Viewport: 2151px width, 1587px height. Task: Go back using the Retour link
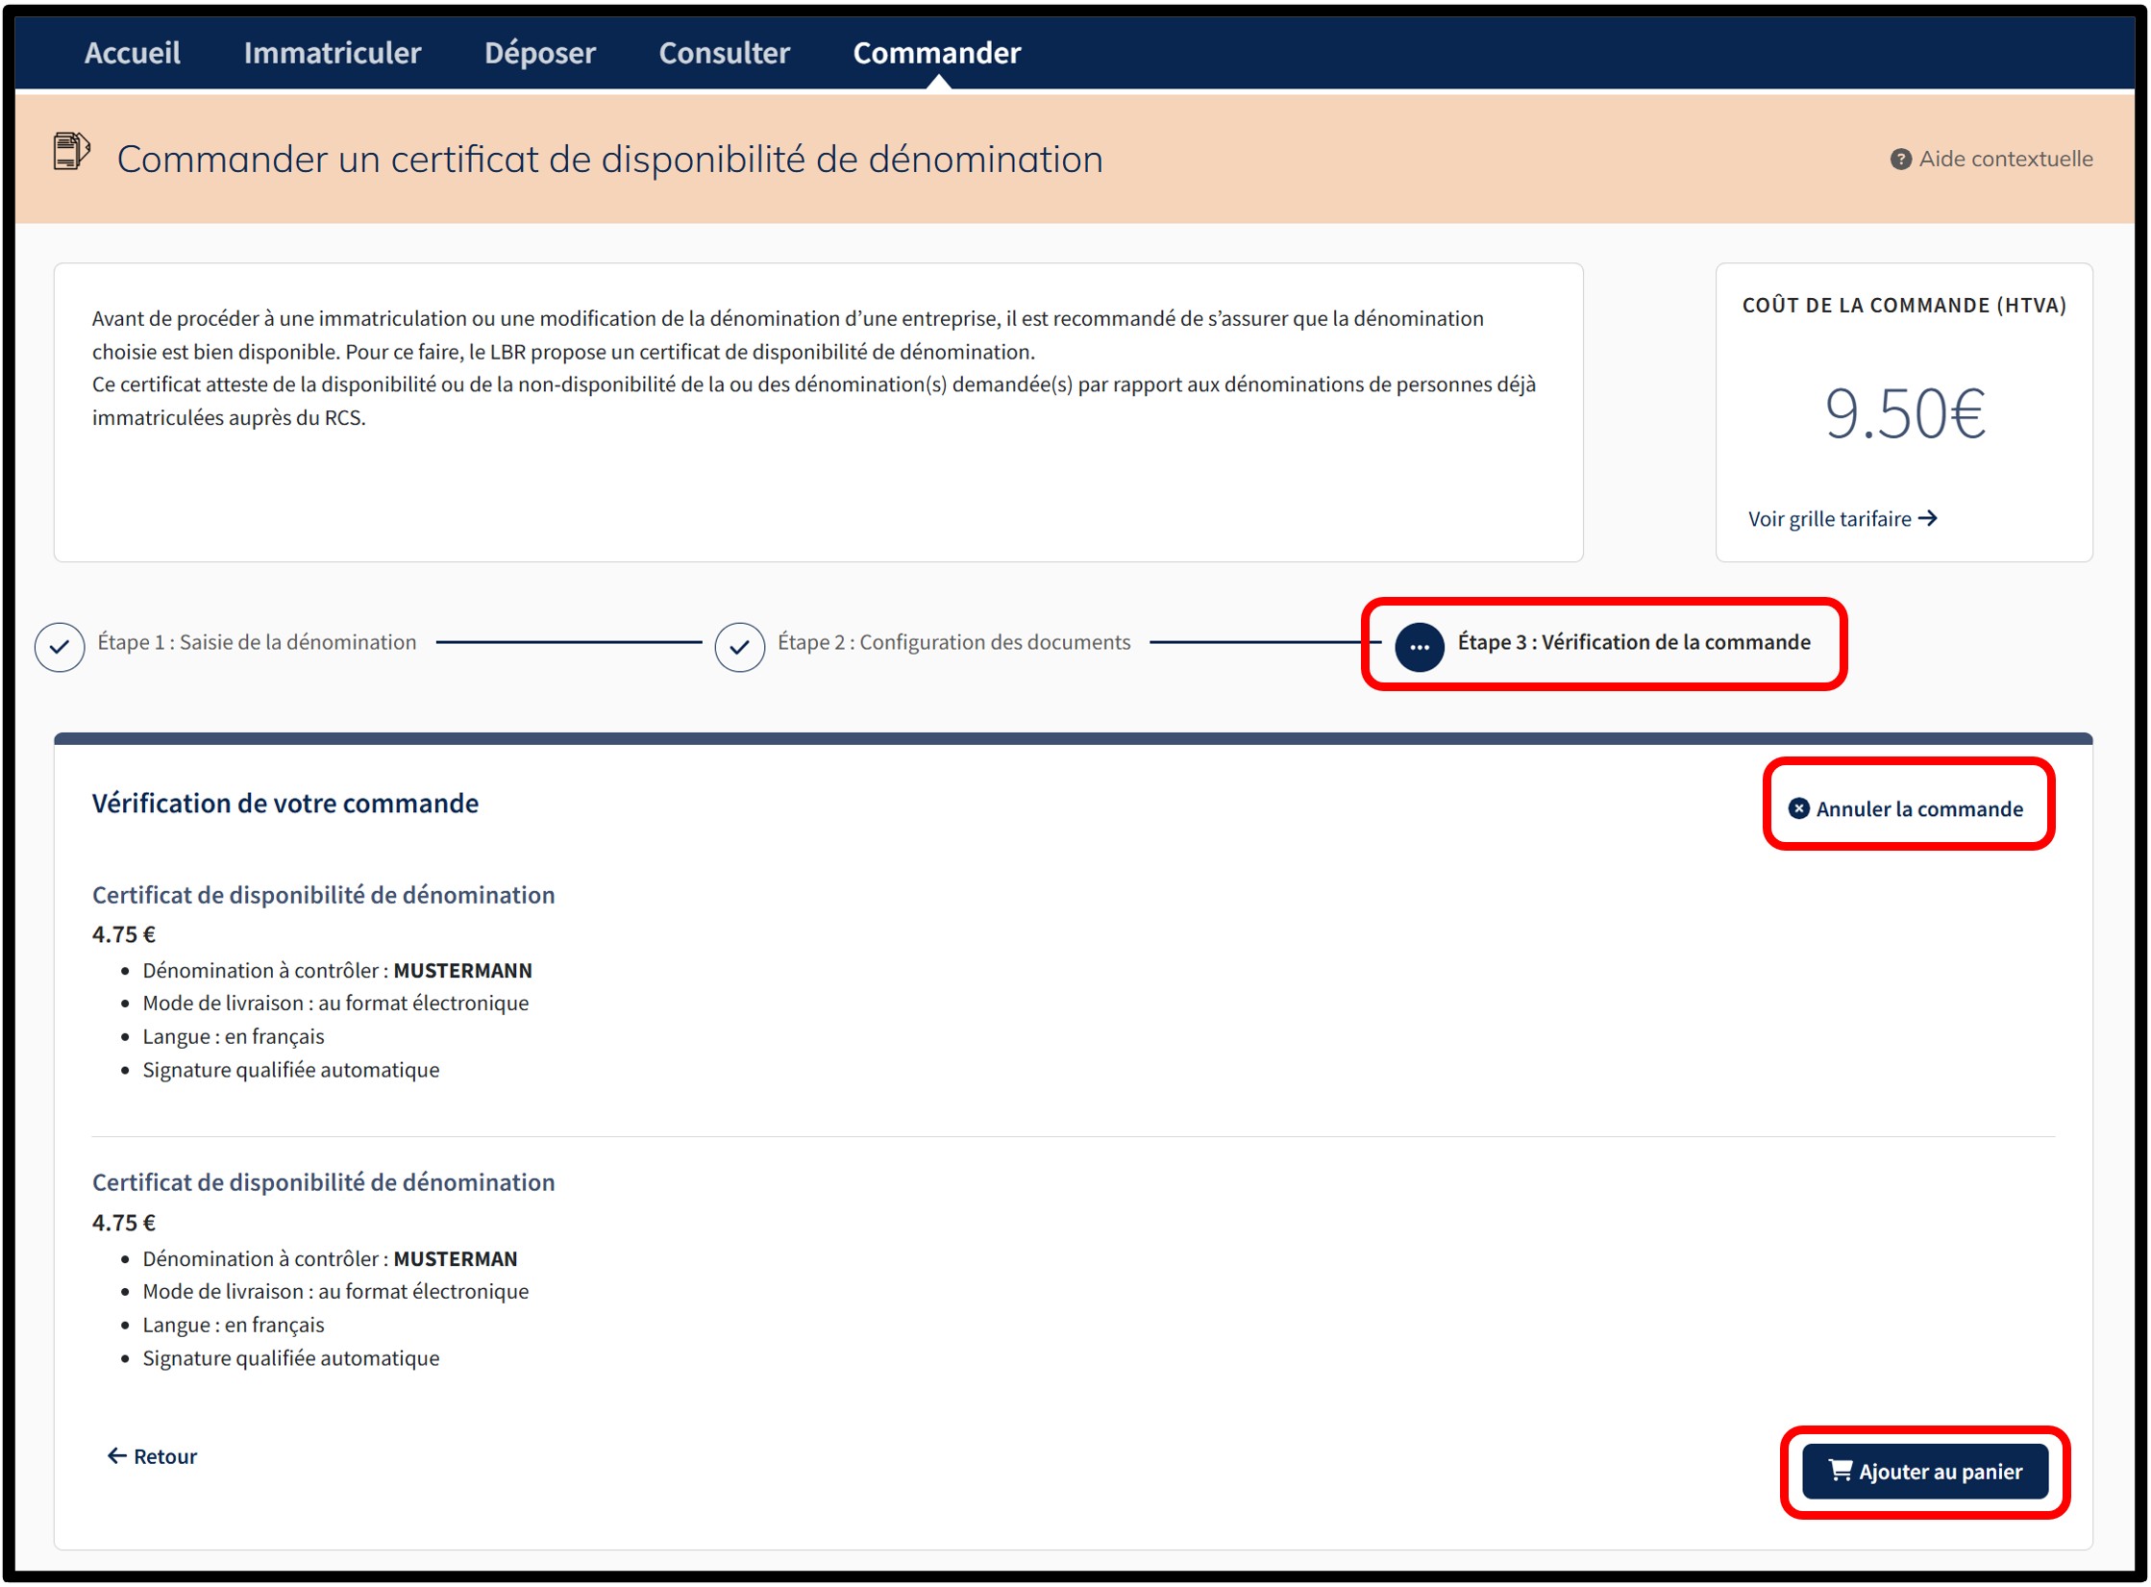point(164,1456)
